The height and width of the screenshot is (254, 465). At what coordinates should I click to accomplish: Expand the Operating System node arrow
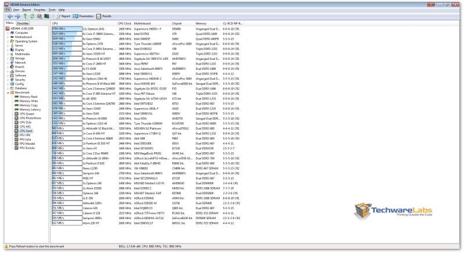point(8,41)
